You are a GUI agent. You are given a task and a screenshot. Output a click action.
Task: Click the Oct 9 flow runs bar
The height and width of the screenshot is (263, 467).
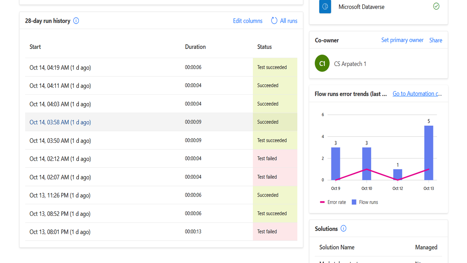(336, 164)
